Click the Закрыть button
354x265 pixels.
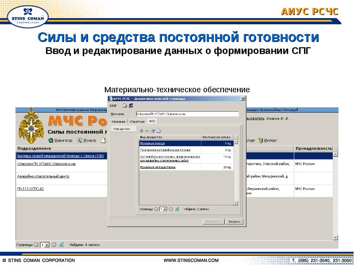(235, 222)
